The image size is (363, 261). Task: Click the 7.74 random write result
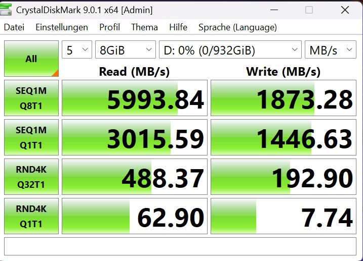click(x=284, y=217)
